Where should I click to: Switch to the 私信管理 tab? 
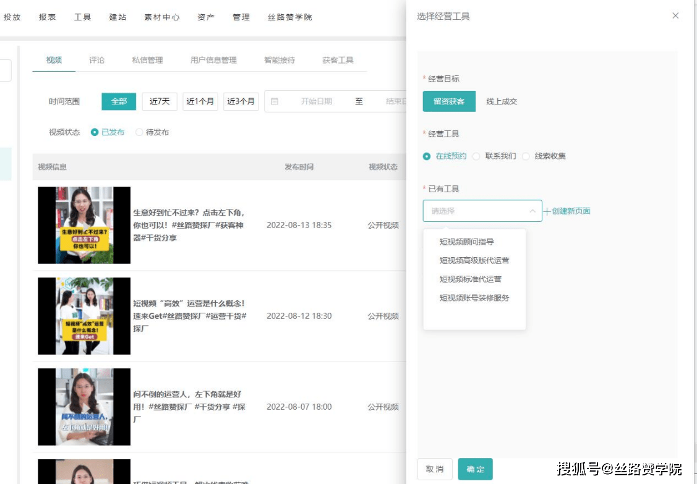pos(147,60)
